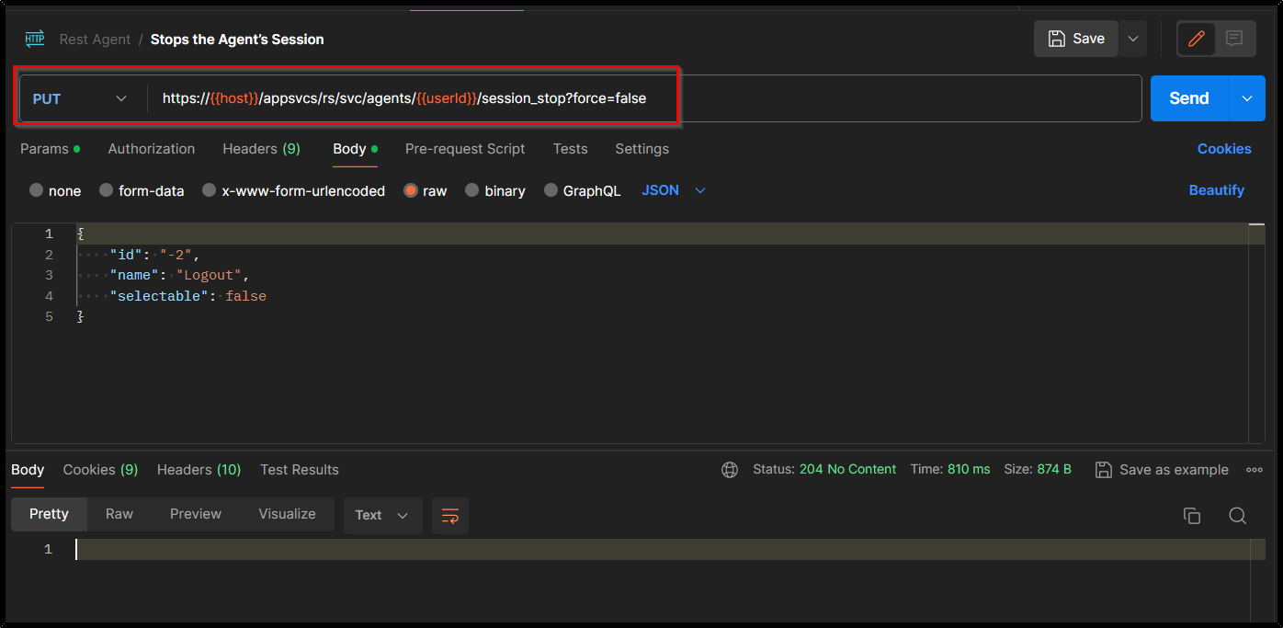Screen dimensions: 1283x628
Task: Open the Rest Agent breadcrumb link
Action: coord(95,40)
